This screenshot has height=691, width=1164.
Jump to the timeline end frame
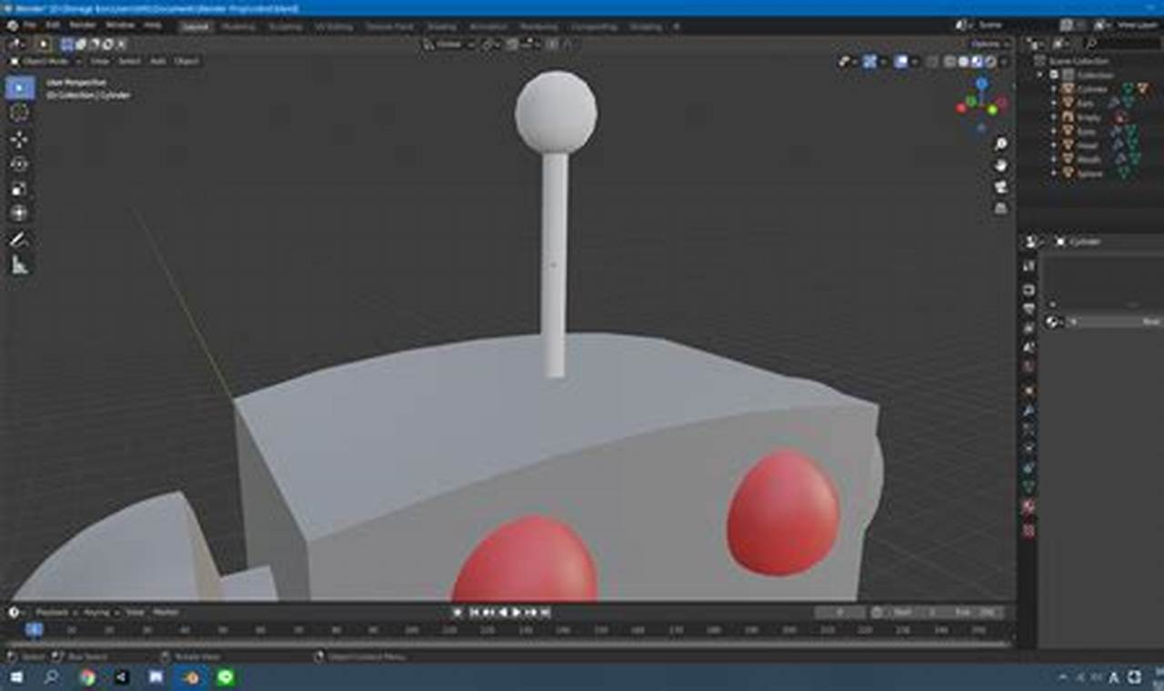pyautogui.click(x=545, y=613)
